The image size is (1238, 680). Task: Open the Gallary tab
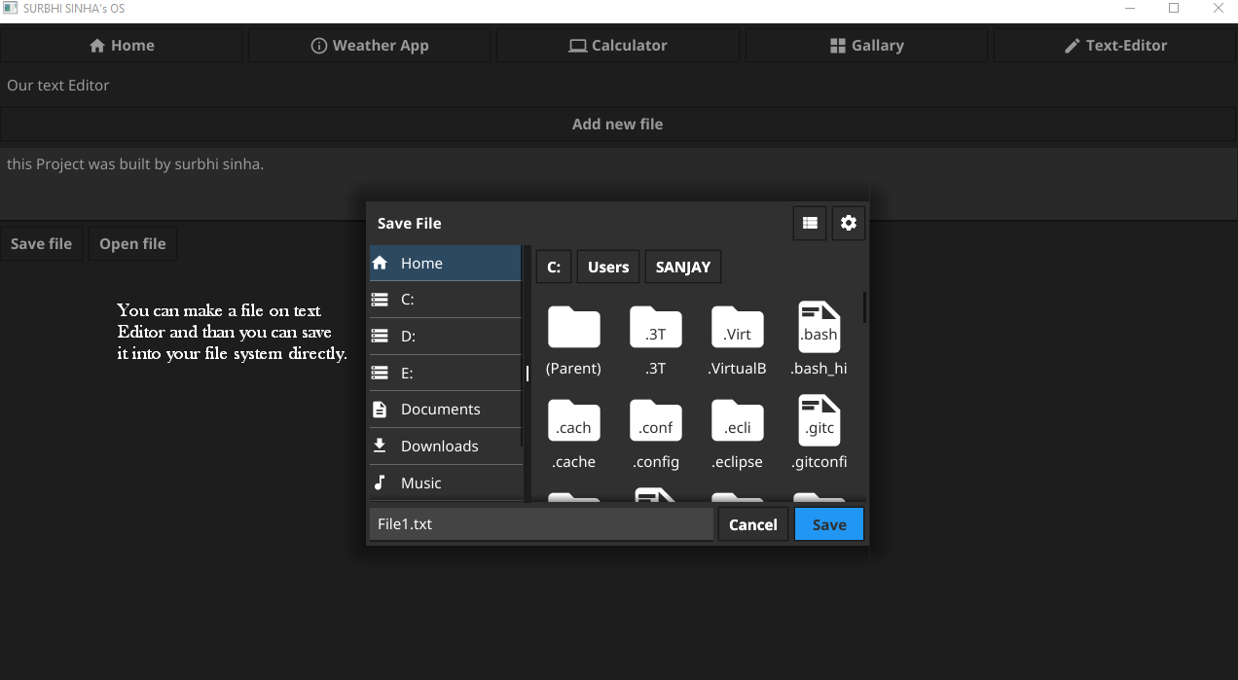(866, 45)
